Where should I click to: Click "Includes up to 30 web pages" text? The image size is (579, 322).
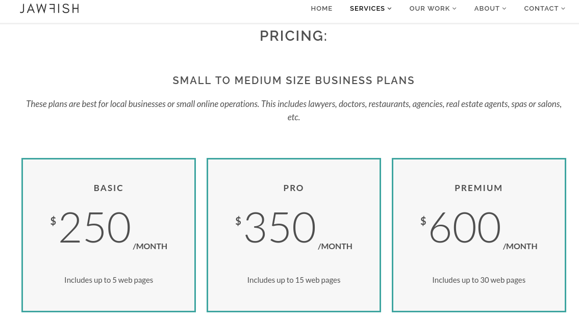[x=479, y=280]
